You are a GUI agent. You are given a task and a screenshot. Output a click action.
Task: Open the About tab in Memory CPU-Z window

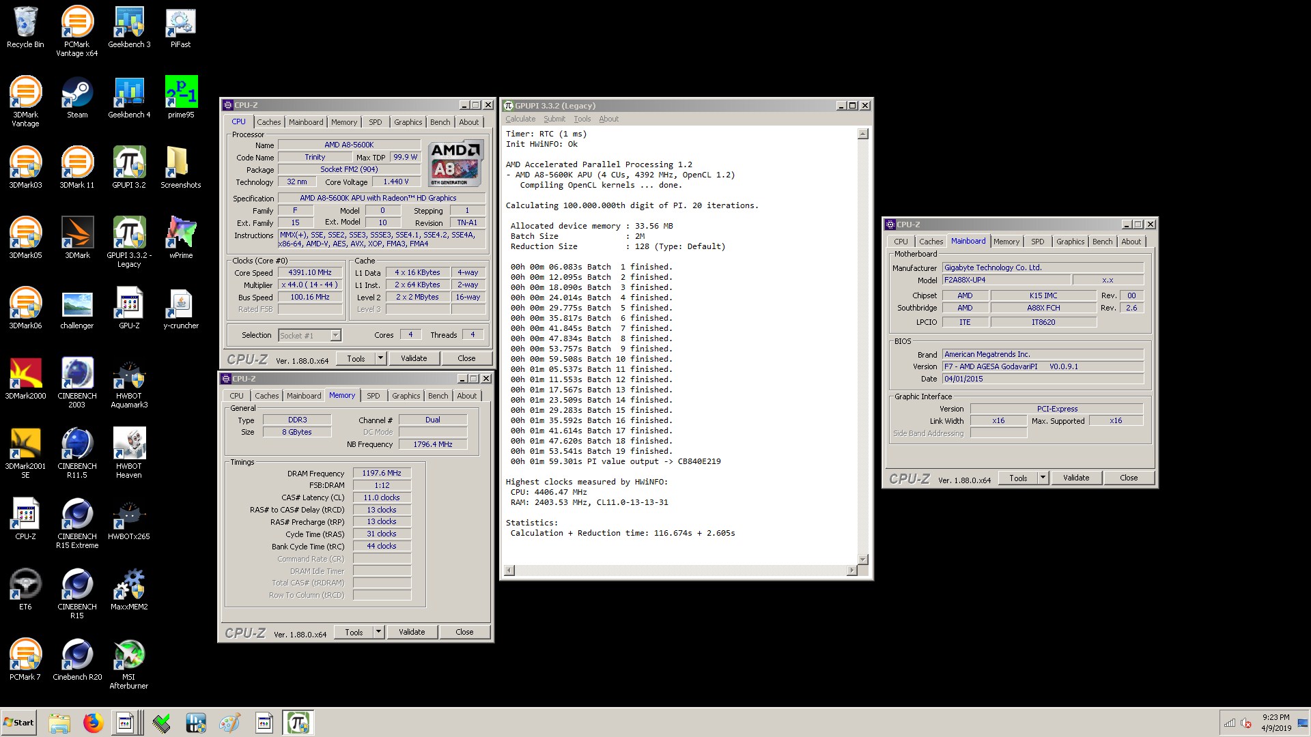[x=466, y=396]
